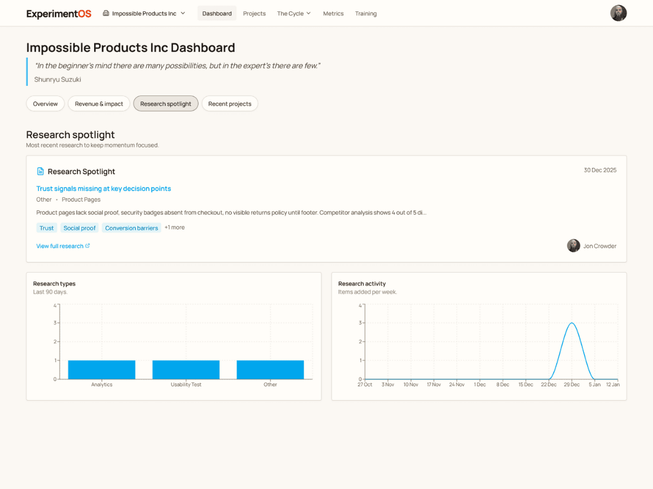Expand The Cycle menu

click(x=294, y=14)
